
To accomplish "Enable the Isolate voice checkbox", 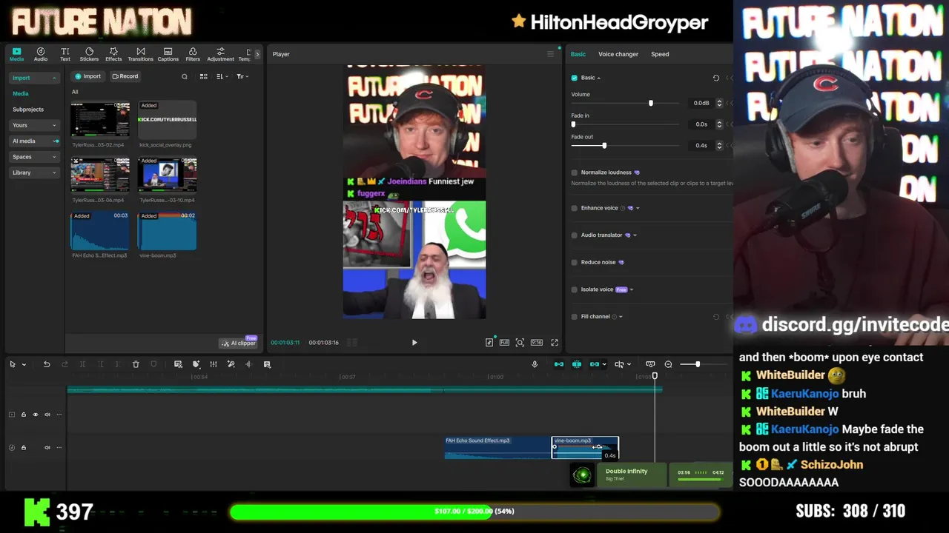I will pos(575,289).
